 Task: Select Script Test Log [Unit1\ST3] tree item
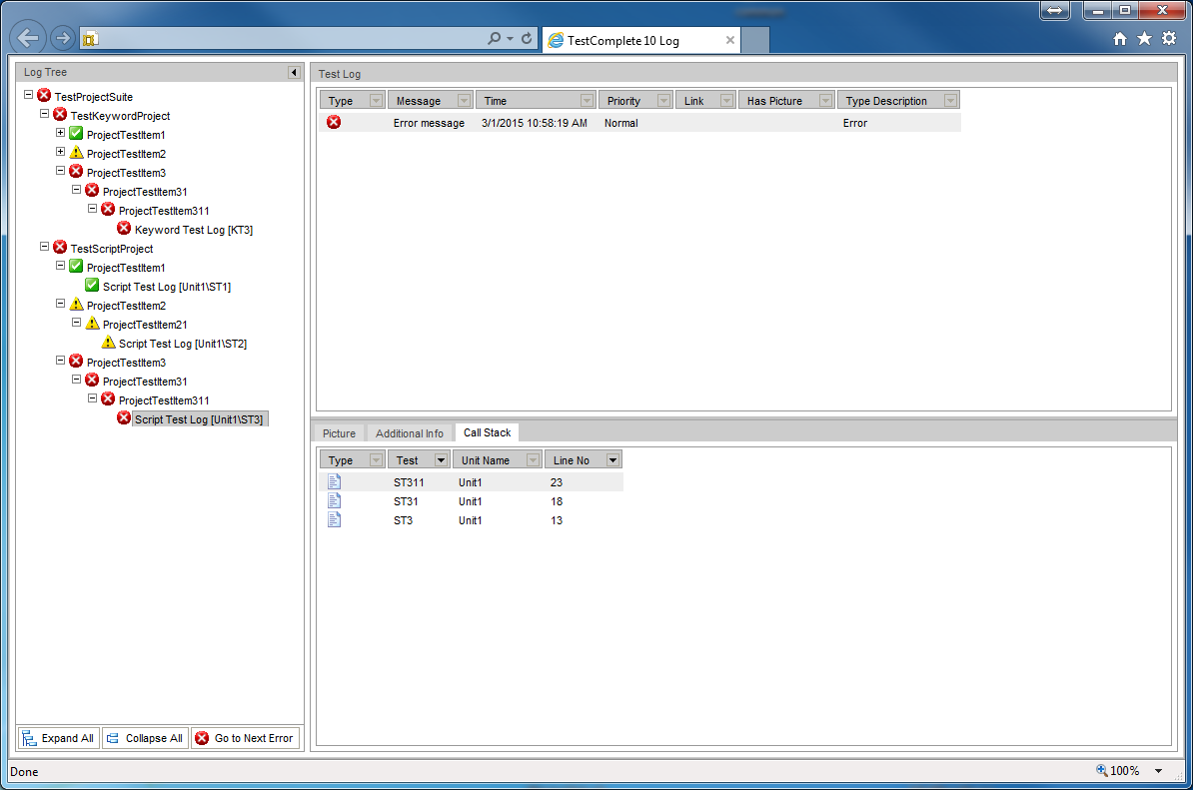pyautogui.click(x=200, y=419)
